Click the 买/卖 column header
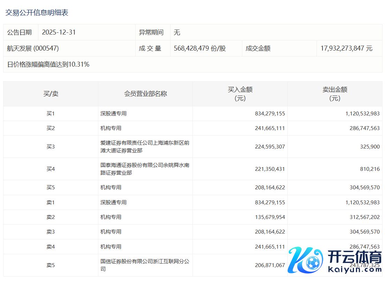This screenshot has width=387, height=281. click(51, 94)
